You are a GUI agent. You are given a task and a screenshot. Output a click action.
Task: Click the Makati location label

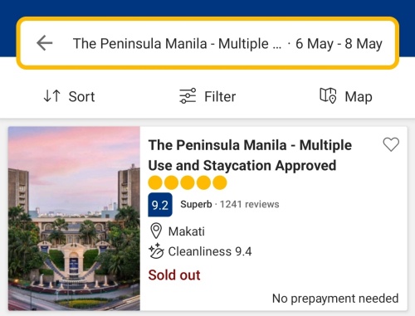click(187, 231)
